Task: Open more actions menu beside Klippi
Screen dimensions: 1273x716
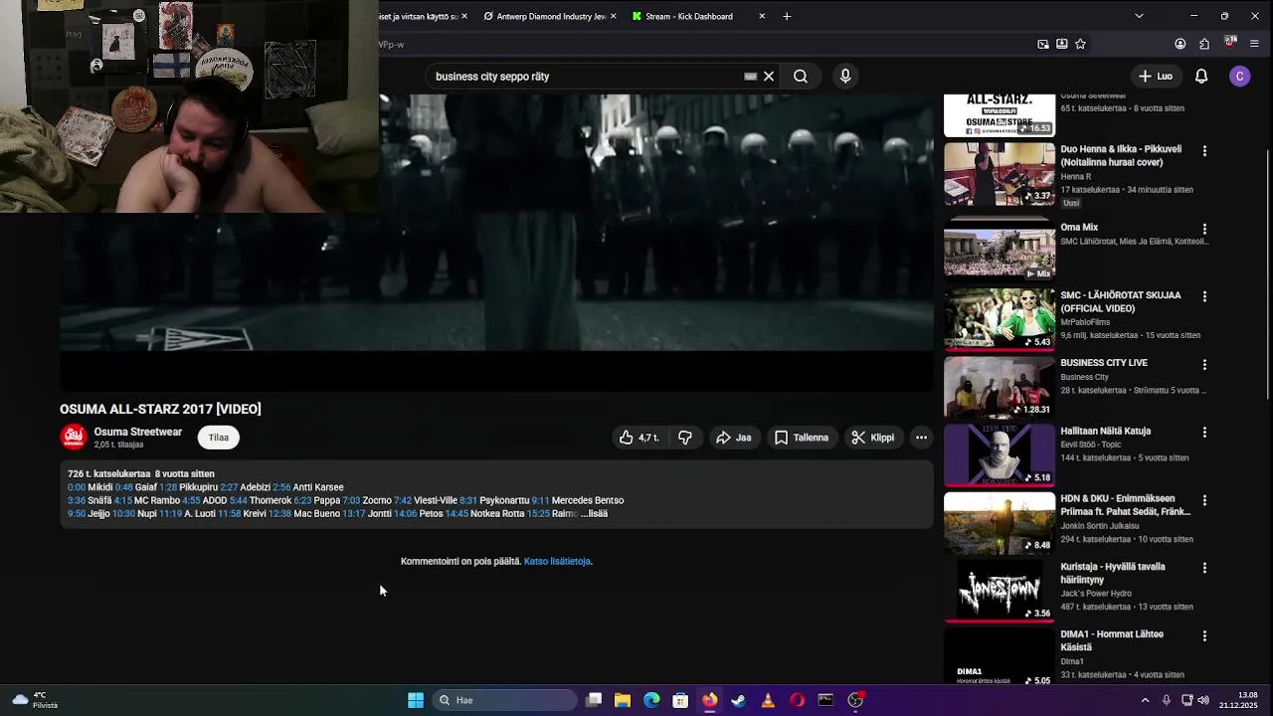Action: coord(921,438)
